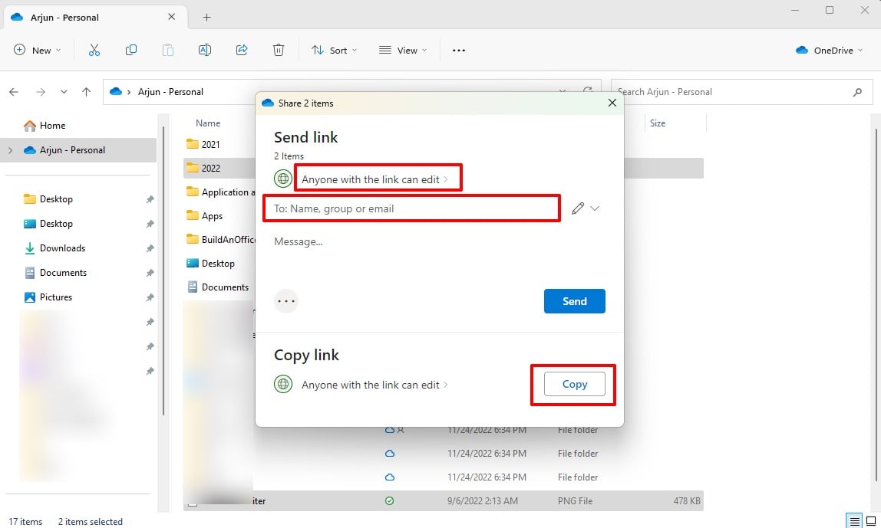Click the Rename icon in the toolbar
Viewport: 881px width, 528px height.
coord(205,50)
